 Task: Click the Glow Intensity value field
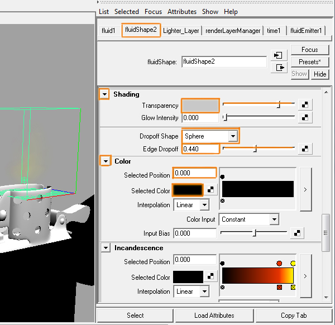[x=200, y=118]
